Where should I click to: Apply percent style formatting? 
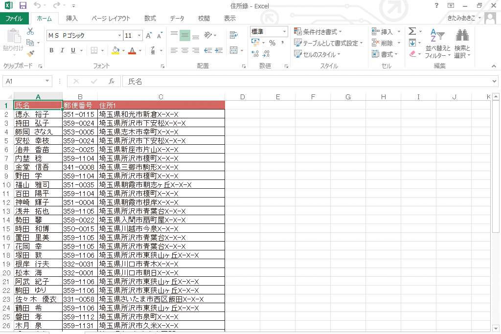coord(272,43)
